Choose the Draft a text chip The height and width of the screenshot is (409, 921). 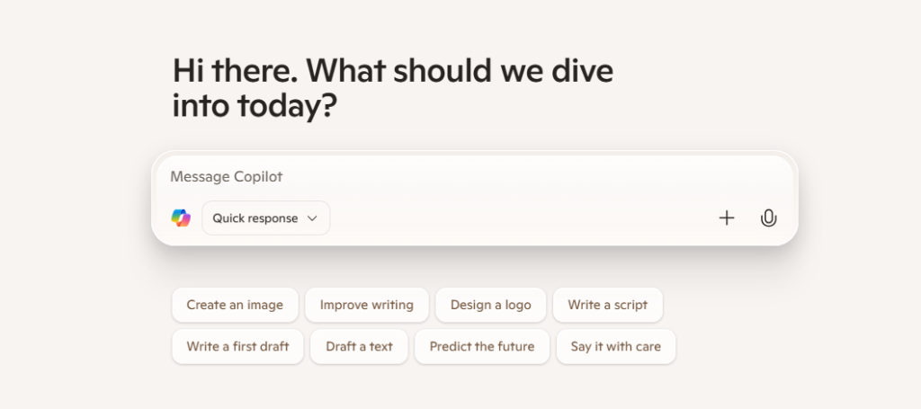[x=359, y=347]
